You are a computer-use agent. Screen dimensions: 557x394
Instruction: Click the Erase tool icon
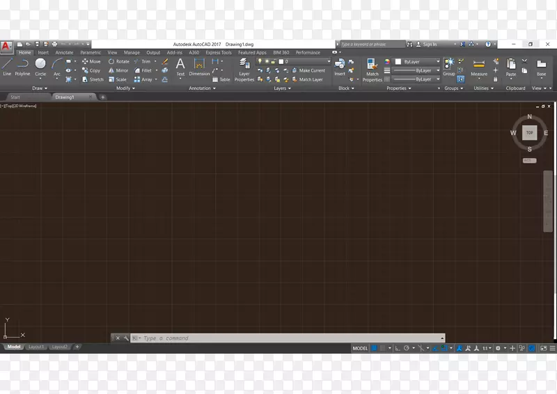(165, 61)
